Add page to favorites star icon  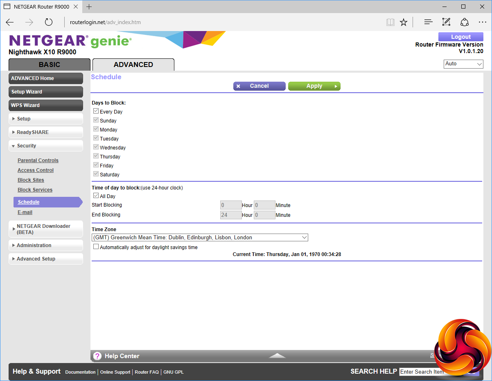404,22
